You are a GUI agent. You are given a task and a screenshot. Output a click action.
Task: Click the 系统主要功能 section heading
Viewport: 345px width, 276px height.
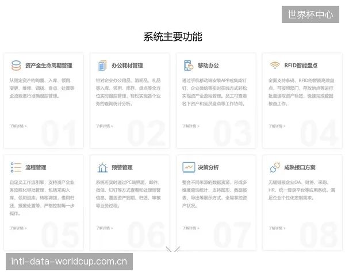(x=172, y=37)
